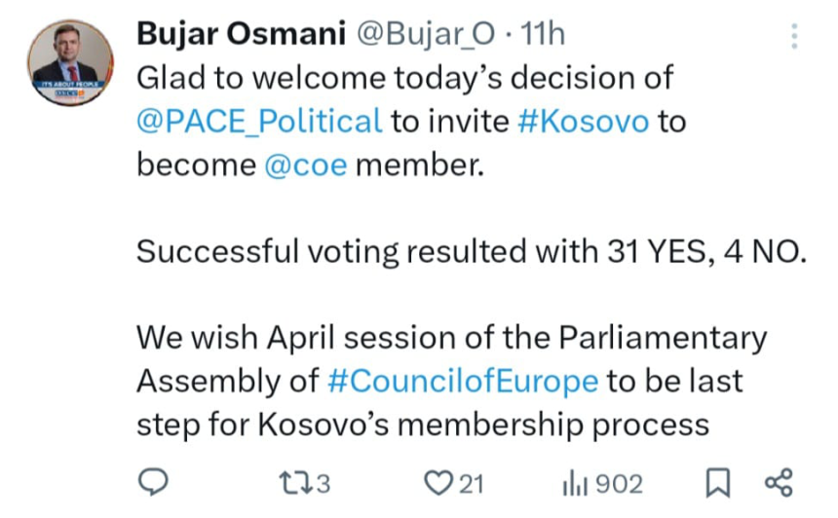Open the @PACE_Political mention
Viewport: 838px width, 518px height.
(259, 122)
